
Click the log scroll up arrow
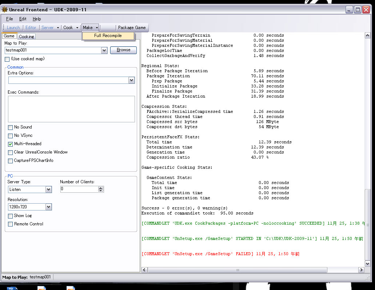point(368,36)
